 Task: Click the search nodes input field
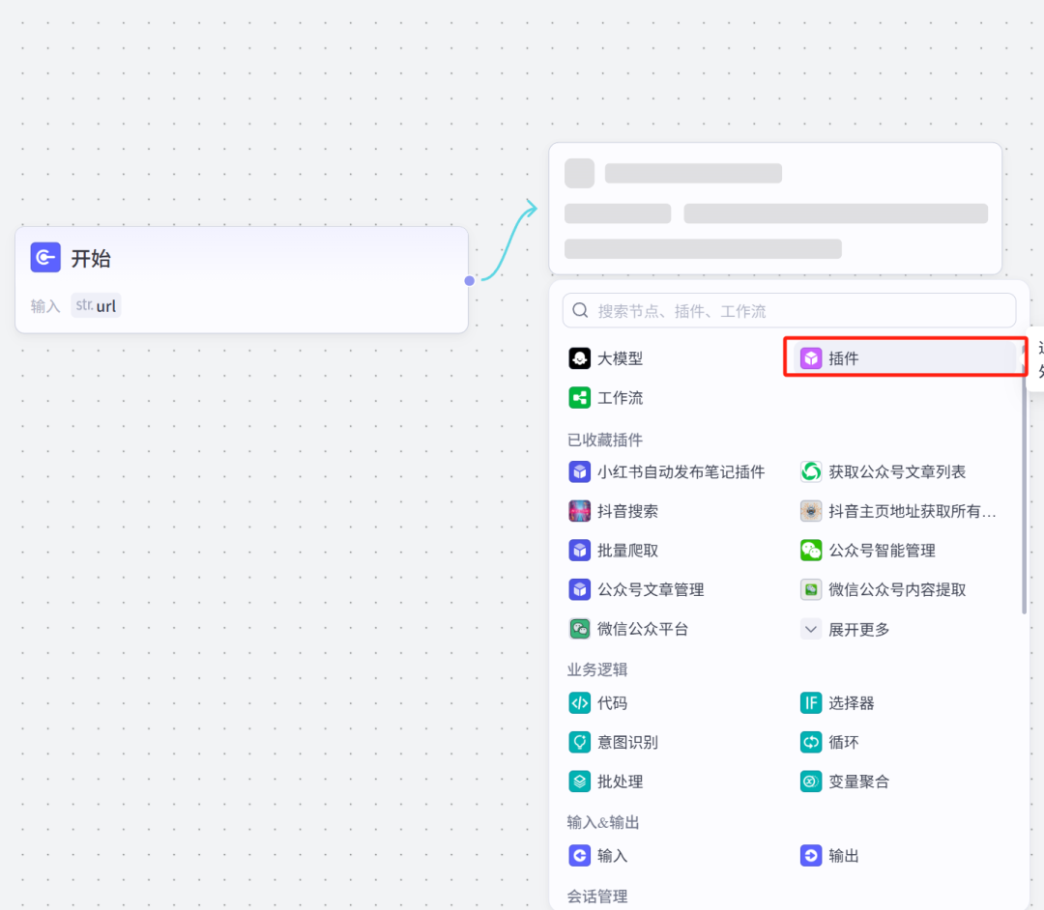pyautogui.click(x=789, y=311)
